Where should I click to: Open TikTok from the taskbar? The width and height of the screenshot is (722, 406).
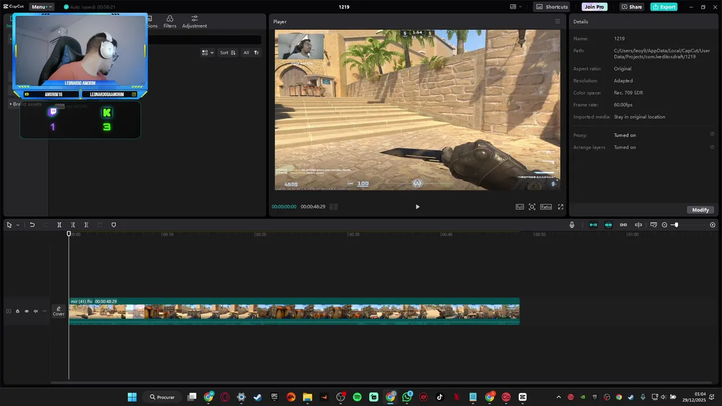coord(440,397)
